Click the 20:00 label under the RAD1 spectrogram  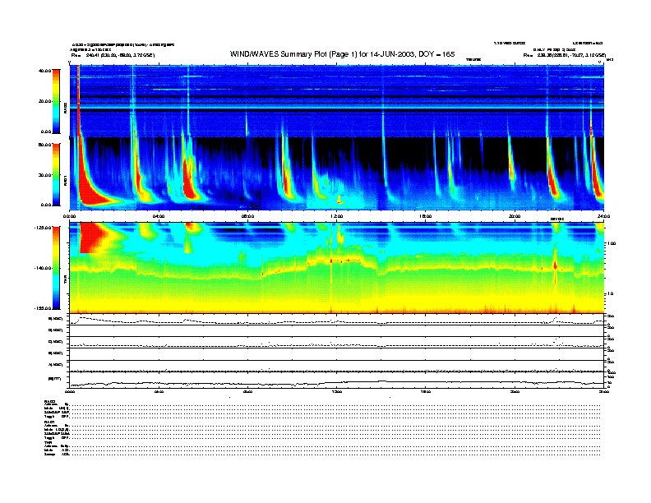pyautogui.click(x=515, y=216)
